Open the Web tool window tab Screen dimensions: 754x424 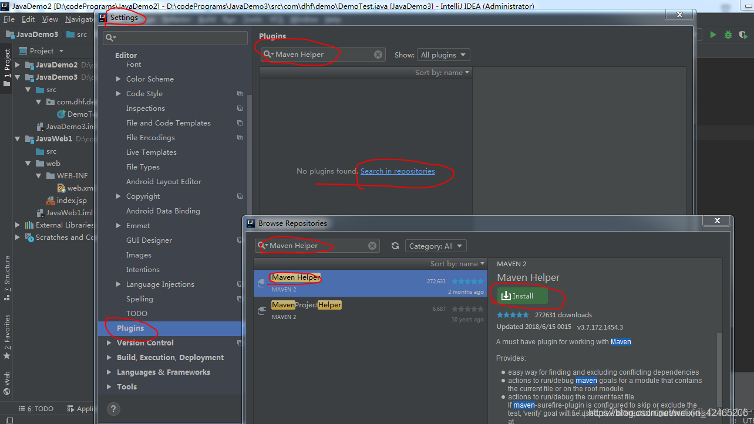[7, 383]
